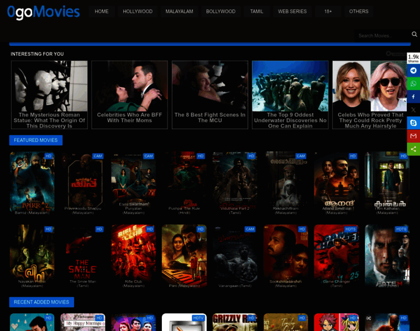Viewport: 420px width, 331px height.
Task: Click the 1.9k Shares counter
Action: pos(413,58)
